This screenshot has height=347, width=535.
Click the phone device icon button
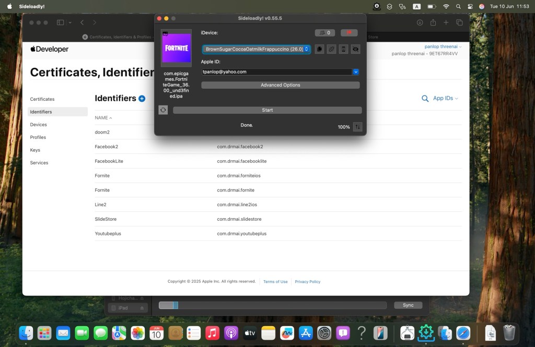point(343,49)
